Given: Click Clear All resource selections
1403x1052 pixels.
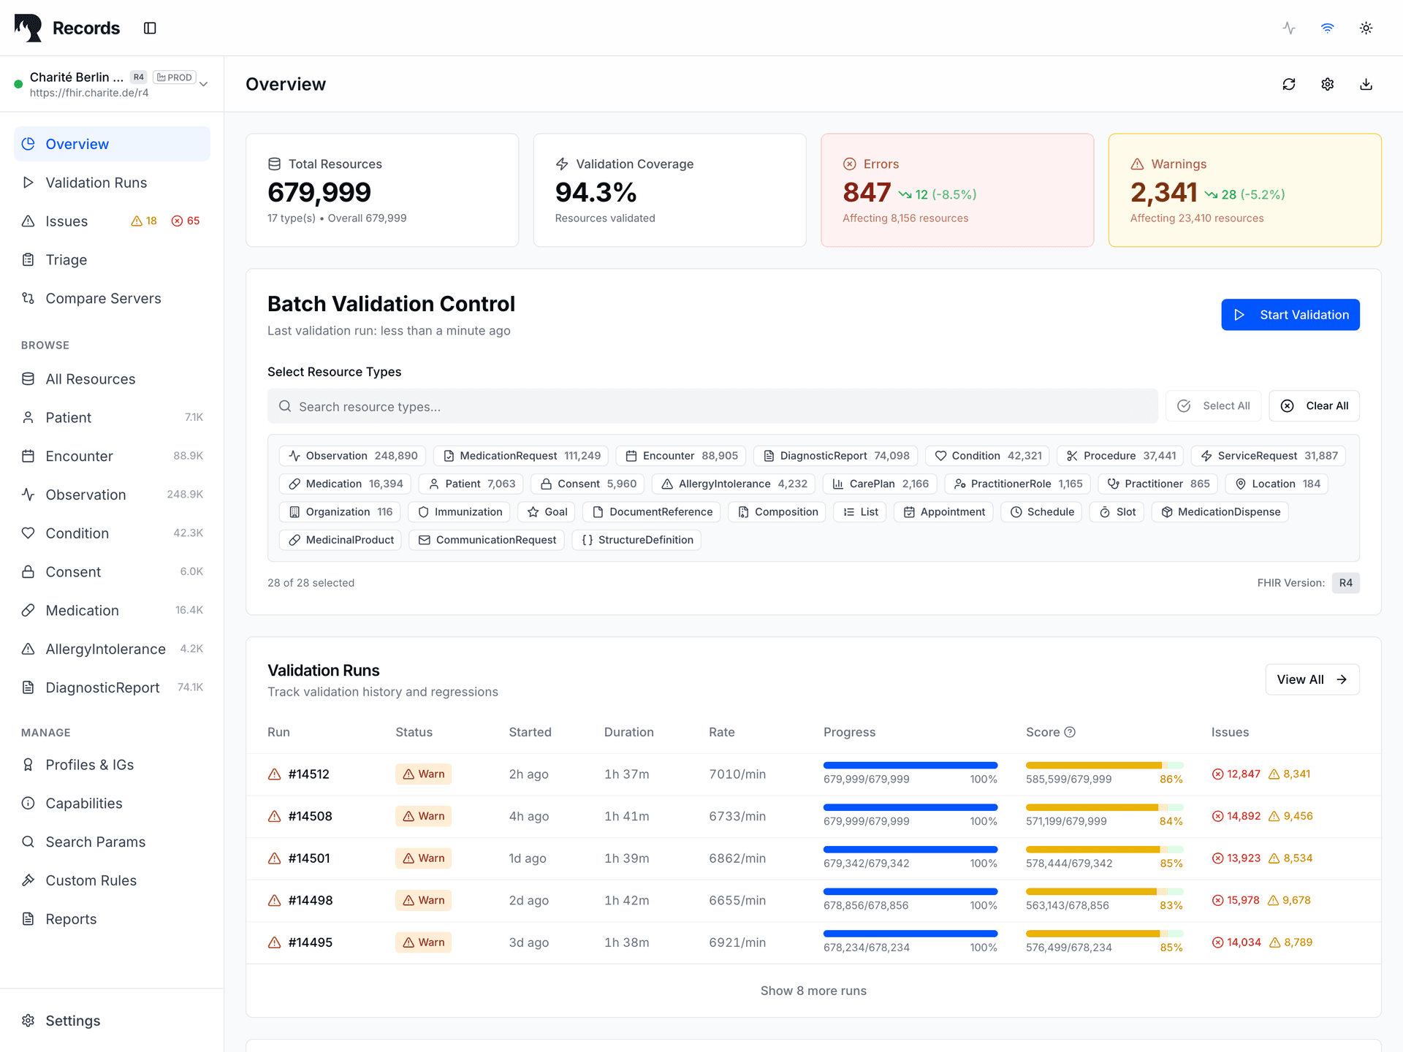Looking at the screenshot, I should [1314, 405].
